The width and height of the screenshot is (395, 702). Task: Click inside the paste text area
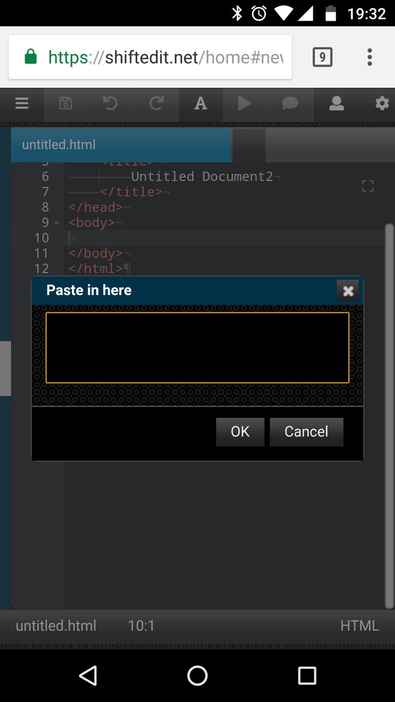197,347
